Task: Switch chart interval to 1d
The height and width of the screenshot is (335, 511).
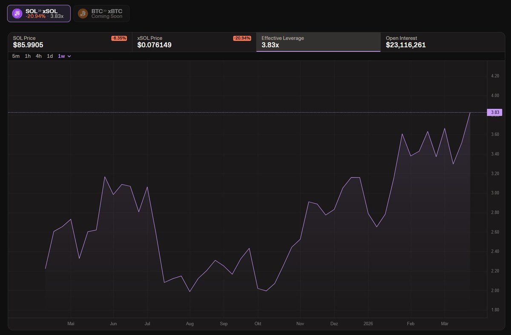Action: click(50, 56)
